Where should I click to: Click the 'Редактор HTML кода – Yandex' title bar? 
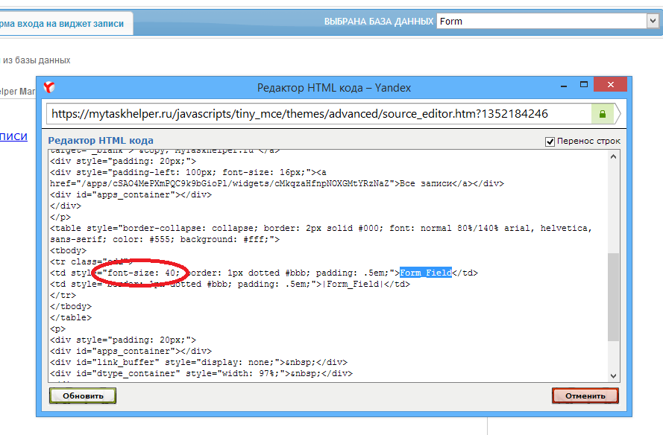[333, 87]
